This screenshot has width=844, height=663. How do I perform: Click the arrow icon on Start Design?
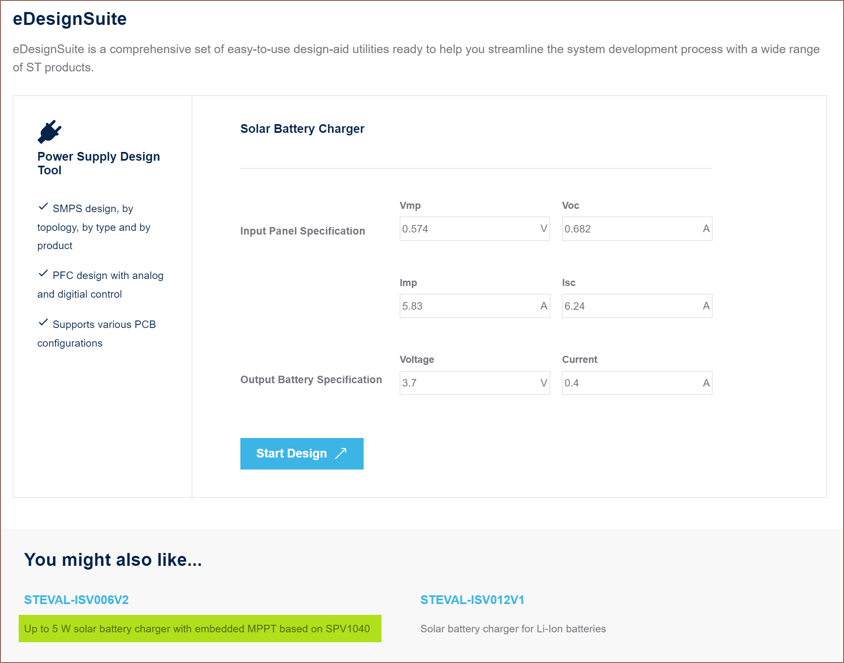341,453
